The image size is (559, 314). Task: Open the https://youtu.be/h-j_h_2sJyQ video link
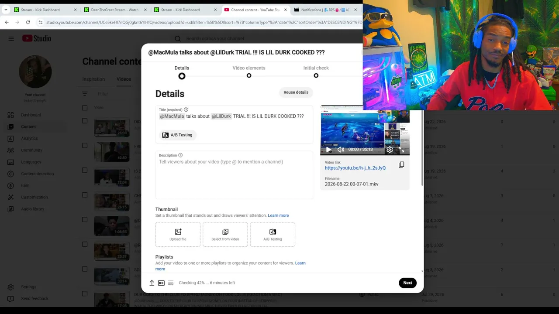(355, 168)
